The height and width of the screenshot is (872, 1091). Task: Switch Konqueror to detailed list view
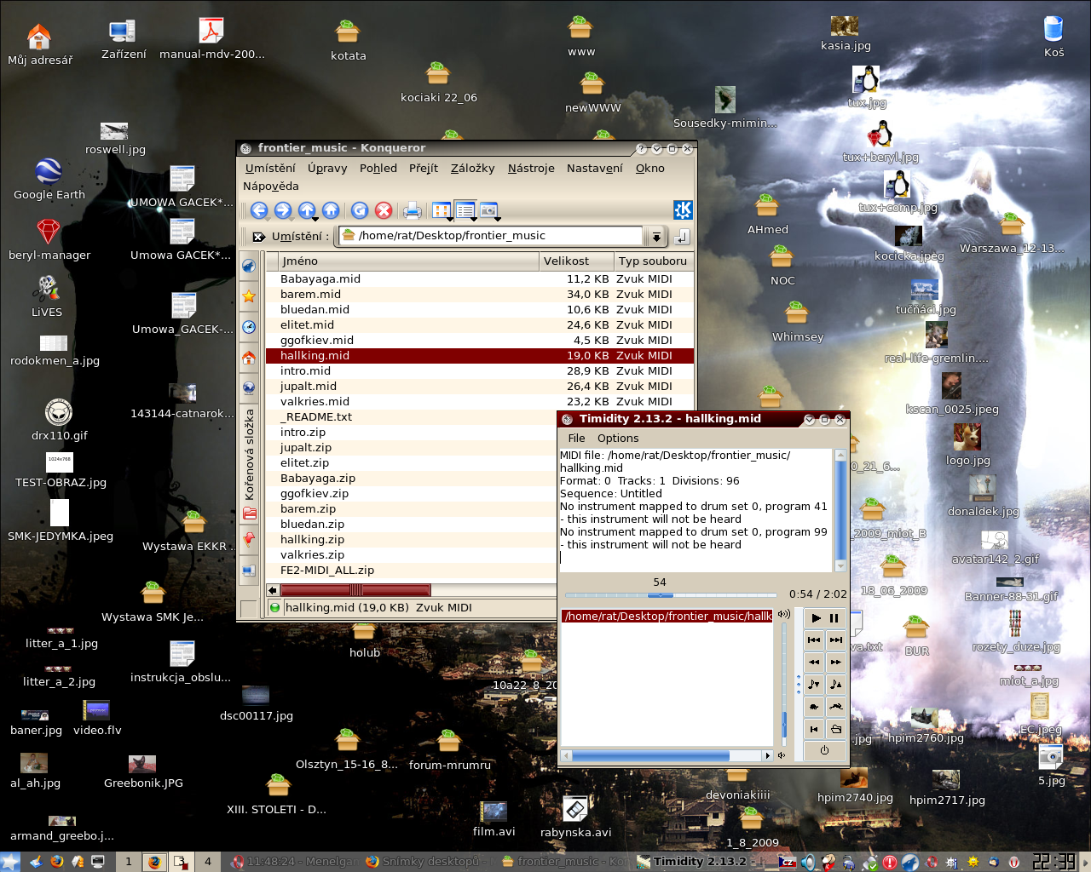(465, 210)
